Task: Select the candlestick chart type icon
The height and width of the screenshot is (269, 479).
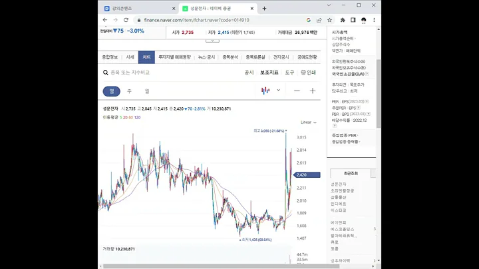Action: pos(265,90)
